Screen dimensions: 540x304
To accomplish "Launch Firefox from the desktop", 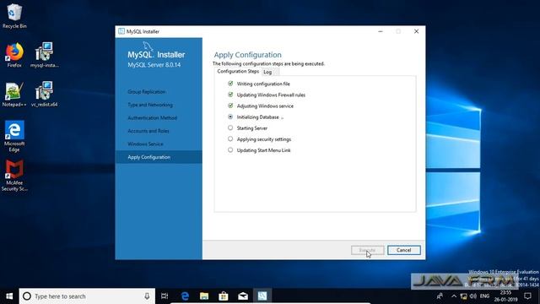I will (14, 54).
